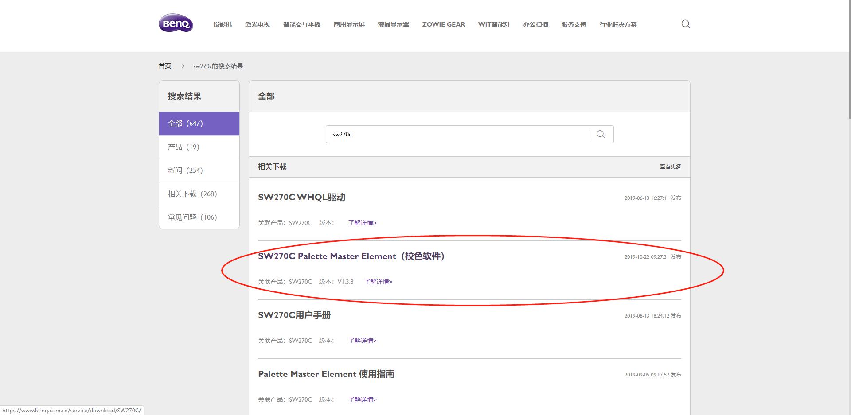Viewport: 851px width, 415px height.
Task: Click the 查看更多 link
Action: (670, 166)
